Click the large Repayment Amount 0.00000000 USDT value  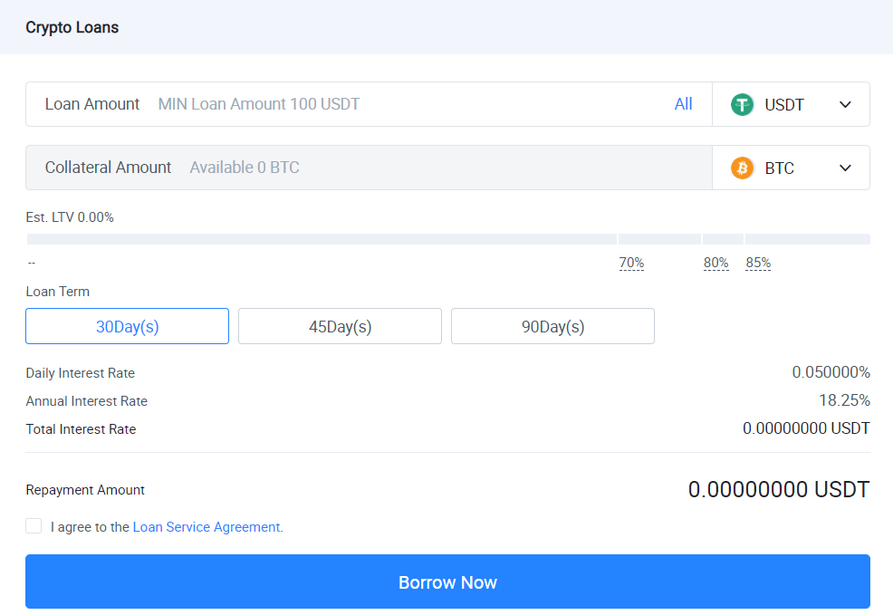779,490
